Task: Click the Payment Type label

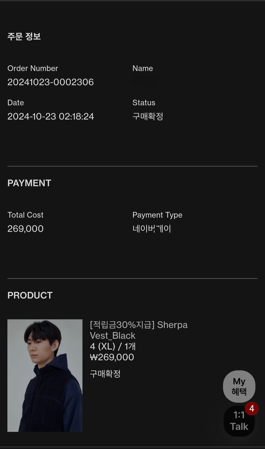Action: (x=157, y=215)
